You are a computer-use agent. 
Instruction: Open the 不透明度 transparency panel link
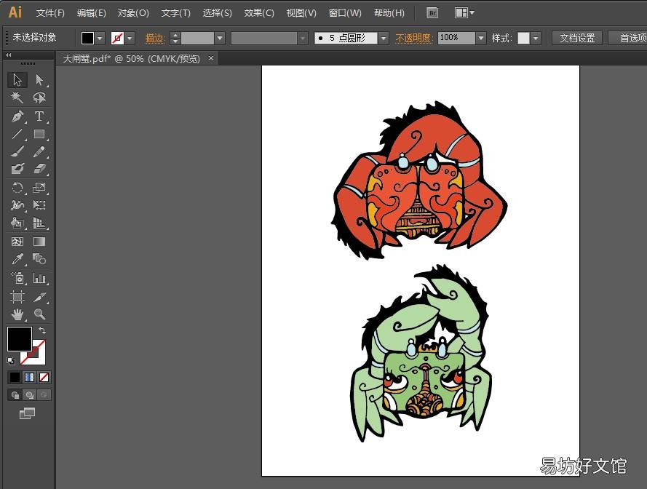pyautogui.click(x=413, y=39)
